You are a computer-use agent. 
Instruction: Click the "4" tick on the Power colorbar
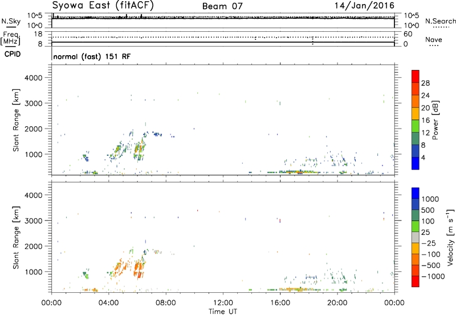[423, 157]
